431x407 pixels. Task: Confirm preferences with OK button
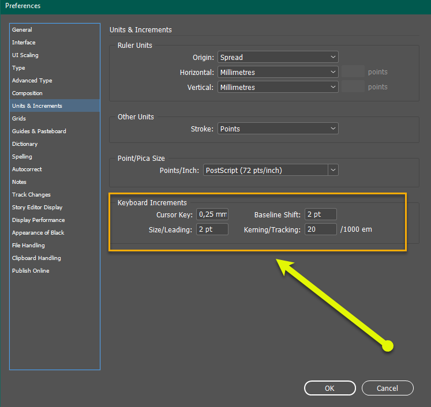coord(330,388)
